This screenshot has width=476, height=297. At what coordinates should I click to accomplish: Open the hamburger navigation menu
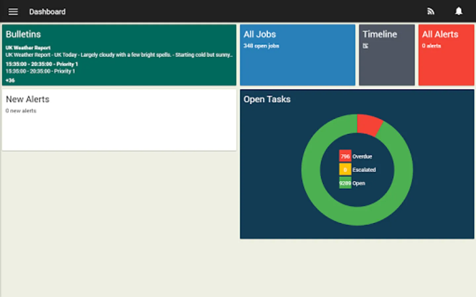point(13,12)
